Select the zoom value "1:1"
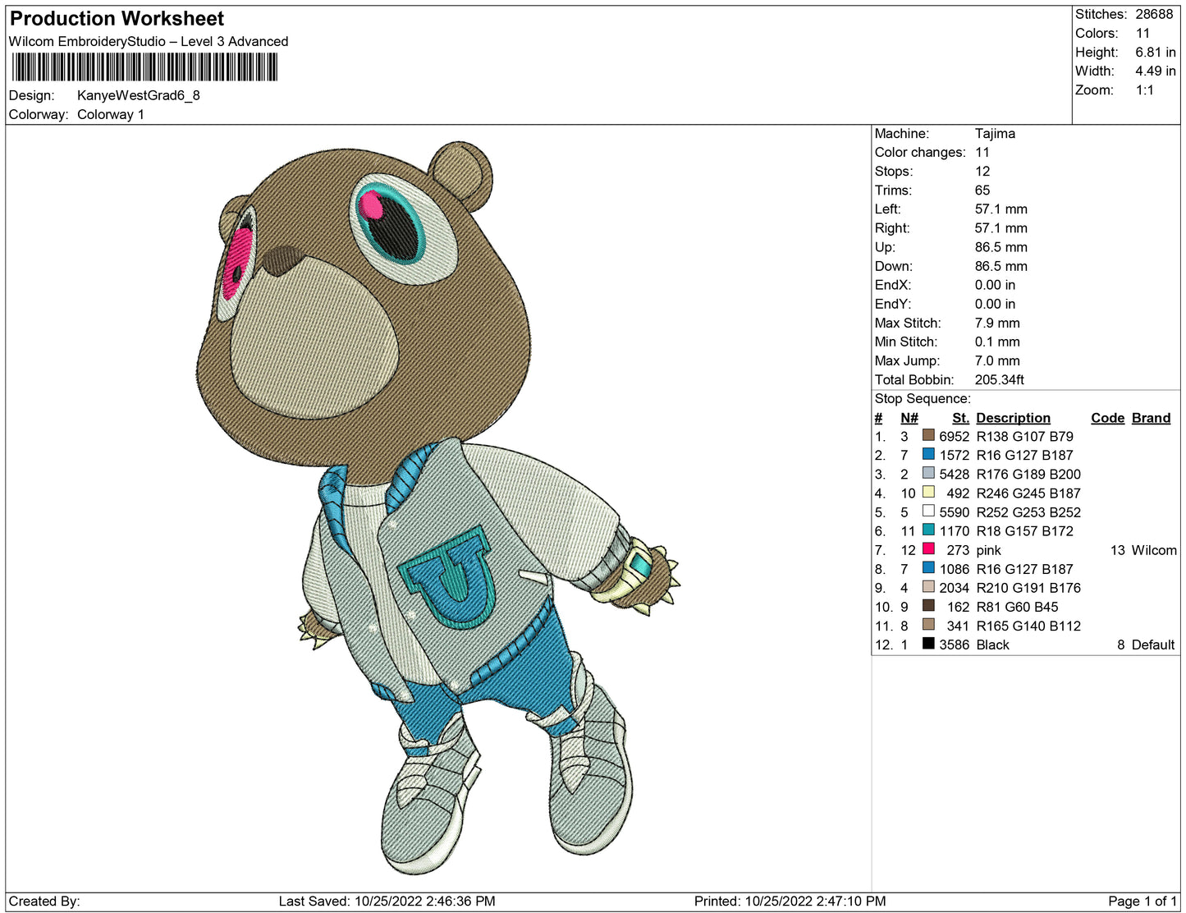This screenshot has height=913, width=1186. click(x=1145, y=90)
